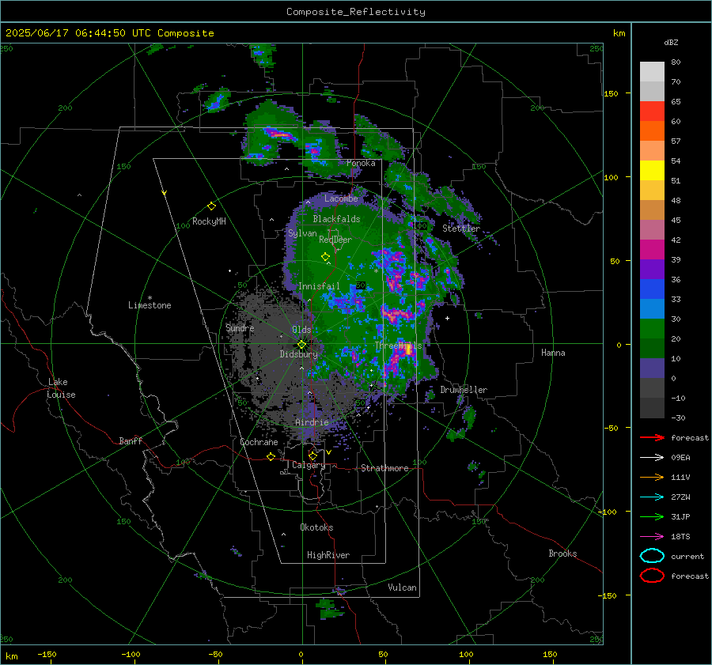
Task: Click the Olds city label
Action: [x=301, y=330]
